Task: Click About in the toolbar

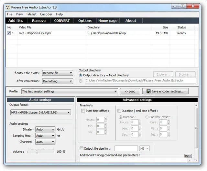Action: (x=131, y=21)
